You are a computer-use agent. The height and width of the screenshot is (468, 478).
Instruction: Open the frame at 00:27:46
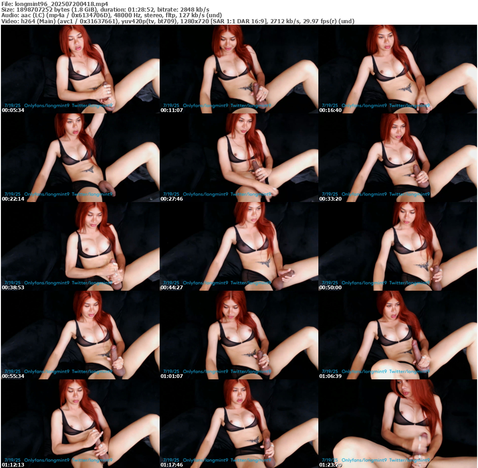coord(239,158)
